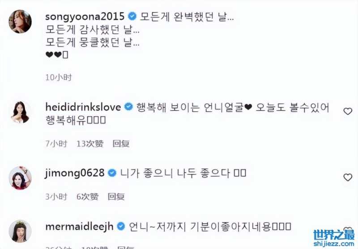
Task: Click the verified badge next to songyoona2015
Action: pos(132,17)
